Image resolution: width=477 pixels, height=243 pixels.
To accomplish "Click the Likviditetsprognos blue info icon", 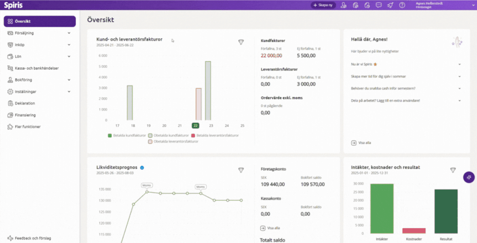I will 142,168.
